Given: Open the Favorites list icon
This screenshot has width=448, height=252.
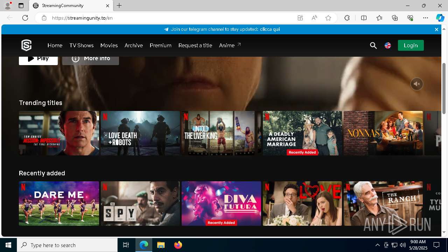Looking at the screenshot, I should pos(379,18).
